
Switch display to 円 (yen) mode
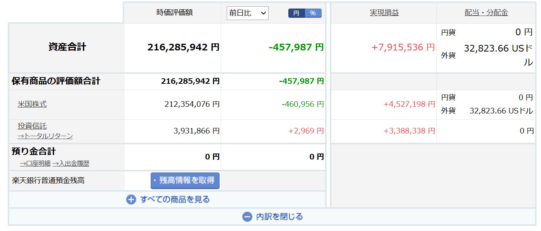tap(296, 13)
